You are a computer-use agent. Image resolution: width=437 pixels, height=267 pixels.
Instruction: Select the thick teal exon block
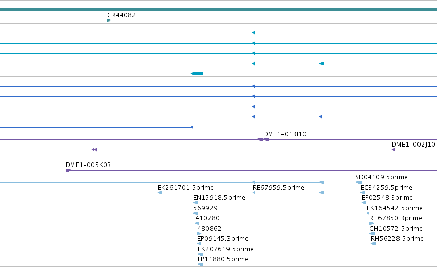(x=197, y=74)
